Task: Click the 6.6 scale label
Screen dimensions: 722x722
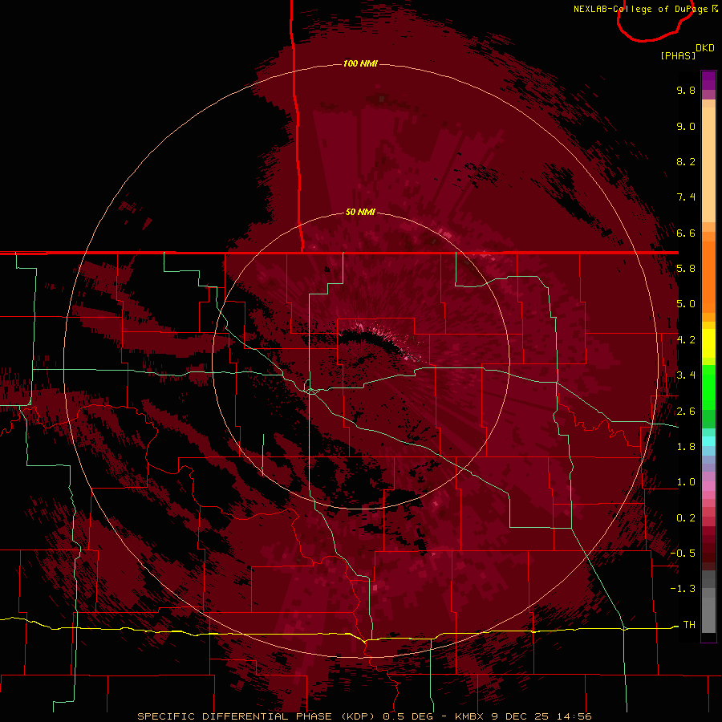Action: click(x=686, y=233)
